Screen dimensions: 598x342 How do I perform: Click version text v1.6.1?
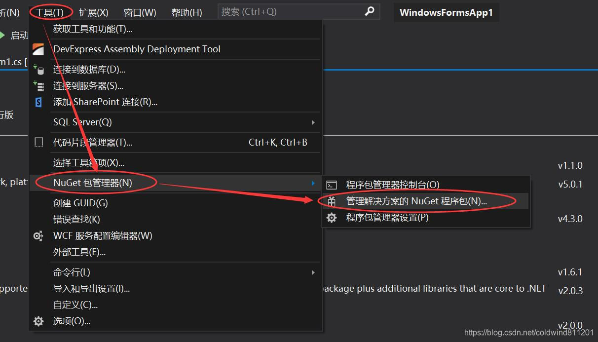[570, 272]
